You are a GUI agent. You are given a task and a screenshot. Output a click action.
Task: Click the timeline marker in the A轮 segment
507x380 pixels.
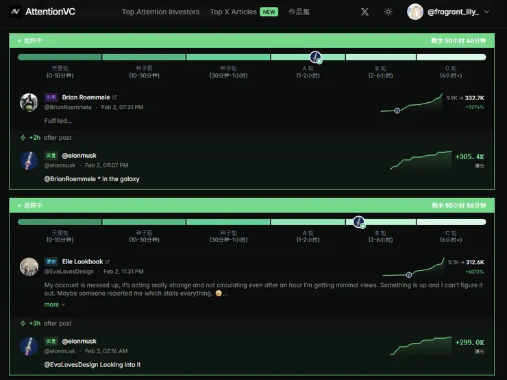pos(316,58)
